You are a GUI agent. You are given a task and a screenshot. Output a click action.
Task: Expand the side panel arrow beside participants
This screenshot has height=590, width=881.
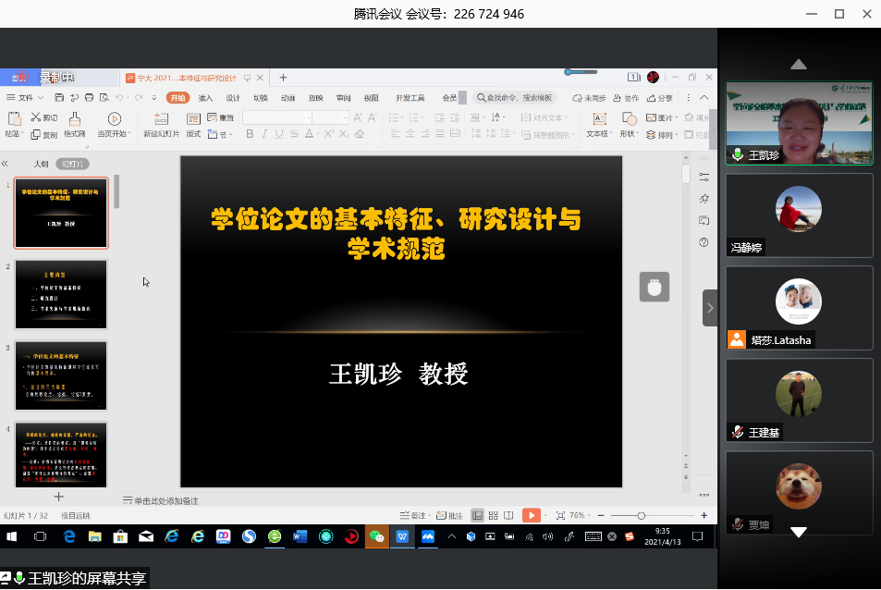point(709,308)
